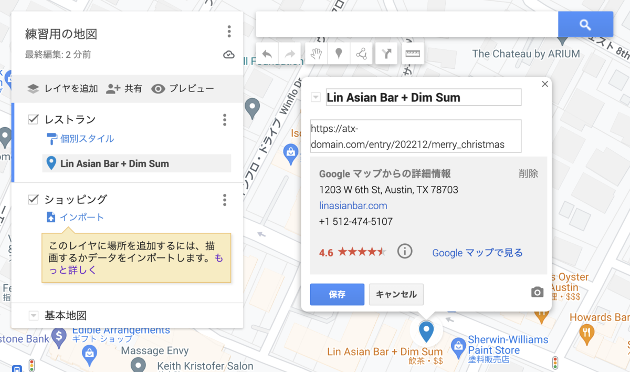Image resolution: width=630 pixels, height=372 pixels.
Task: Open the linasianbar.com link
Action: [x=353, y=205]
